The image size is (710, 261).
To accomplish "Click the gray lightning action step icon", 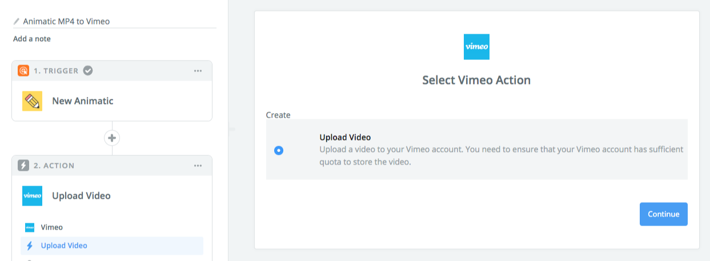I will (23, 166).
